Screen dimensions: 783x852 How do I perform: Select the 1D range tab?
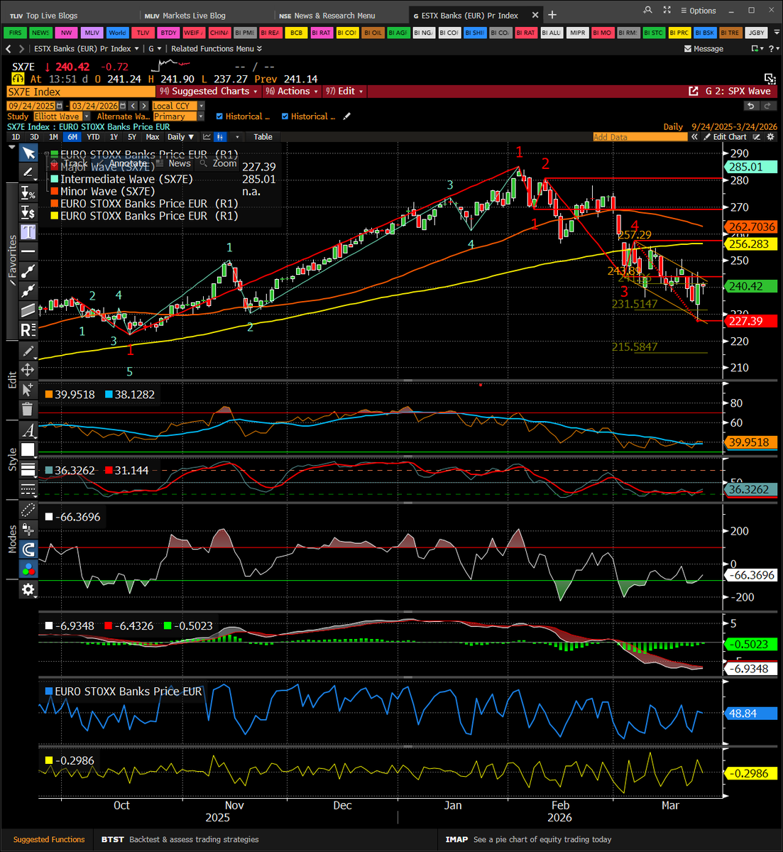point(16,137)
